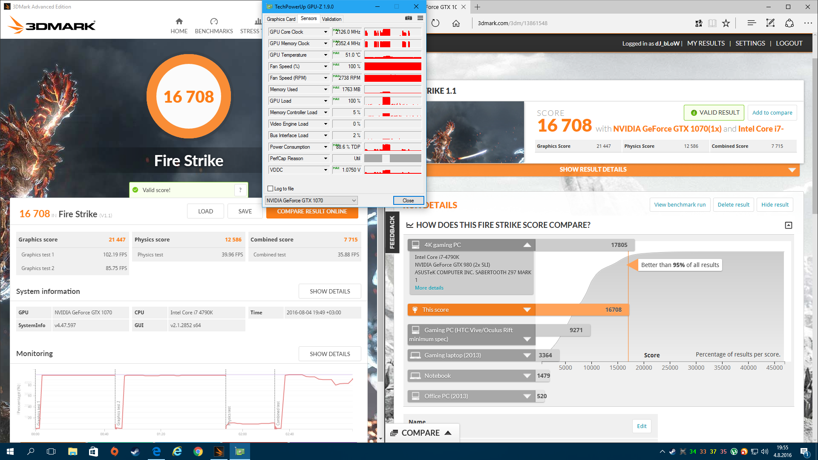Click Edge share icon

789,23
